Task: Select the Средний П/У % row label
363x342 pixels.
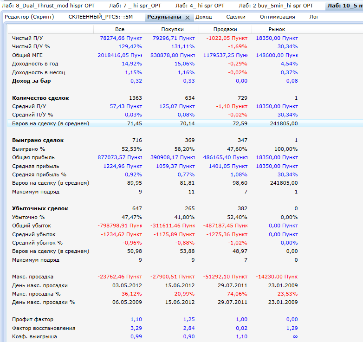Action: [32, 115]
